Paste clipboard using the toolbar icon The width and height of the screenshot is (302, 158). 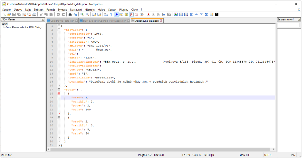(51, 14)
